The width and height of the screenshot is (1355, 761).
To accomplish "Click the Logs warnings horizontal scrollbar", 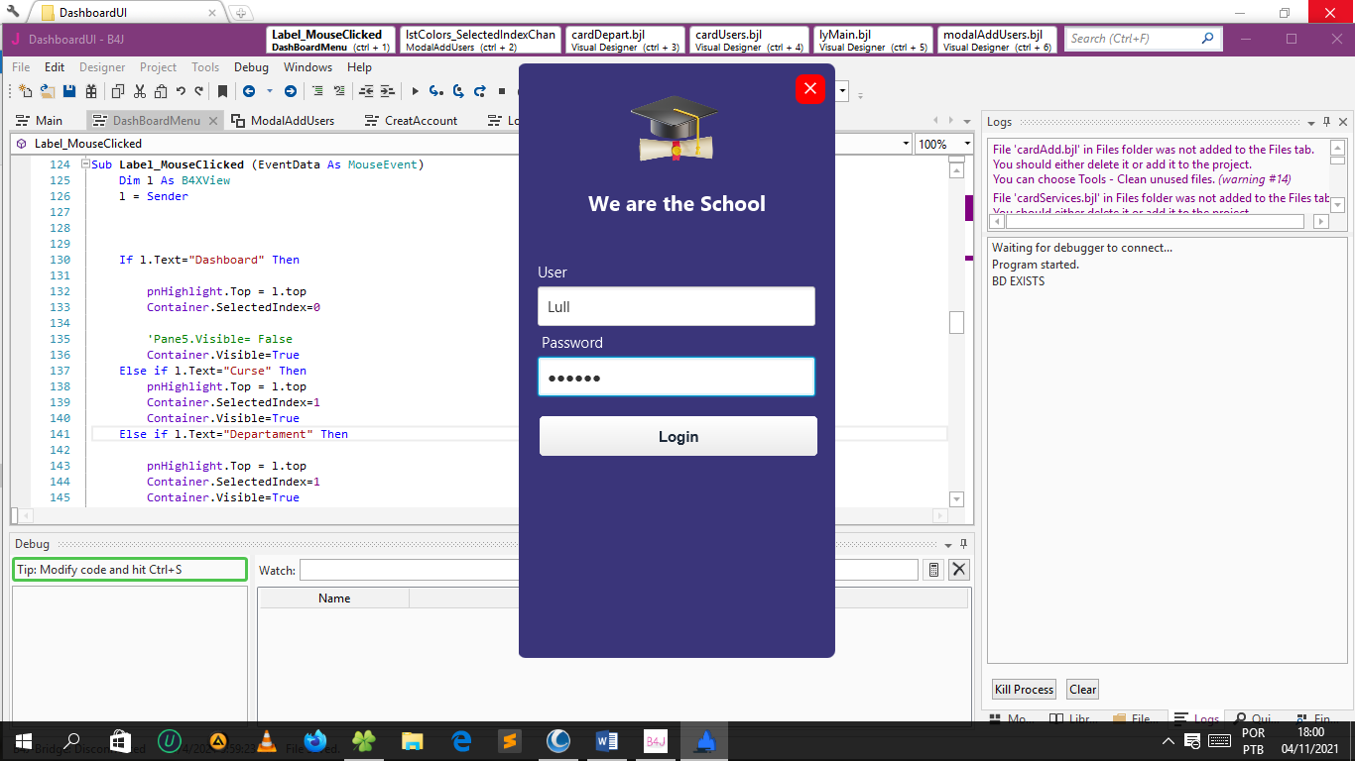I will 1155,222.
